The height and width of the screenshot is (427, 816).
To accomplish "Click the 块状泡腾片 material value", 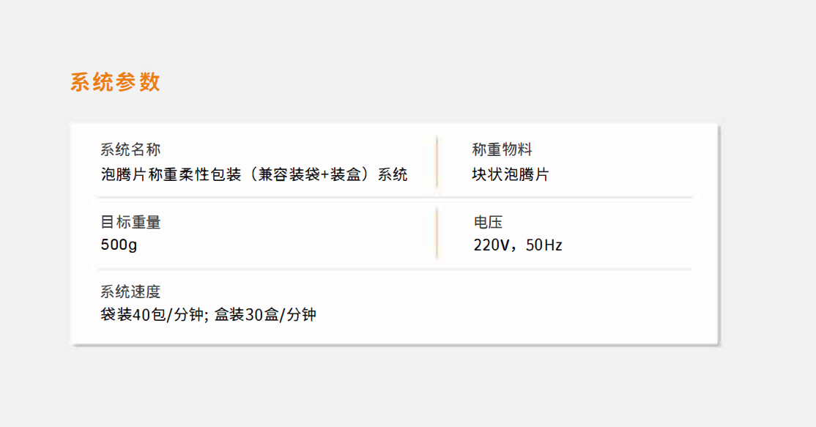I will (511, 174).
